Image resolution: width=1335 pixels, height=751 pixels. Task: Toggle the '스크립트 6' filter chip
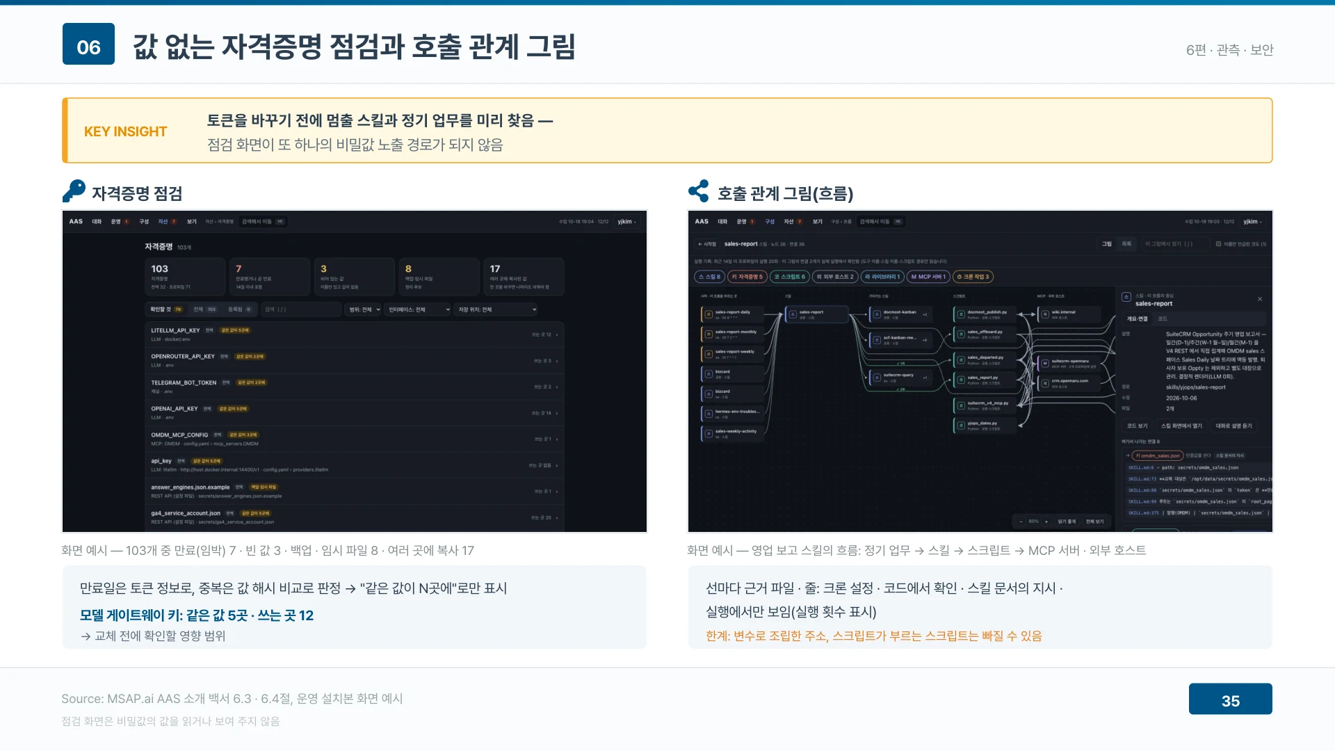(790, 277)
